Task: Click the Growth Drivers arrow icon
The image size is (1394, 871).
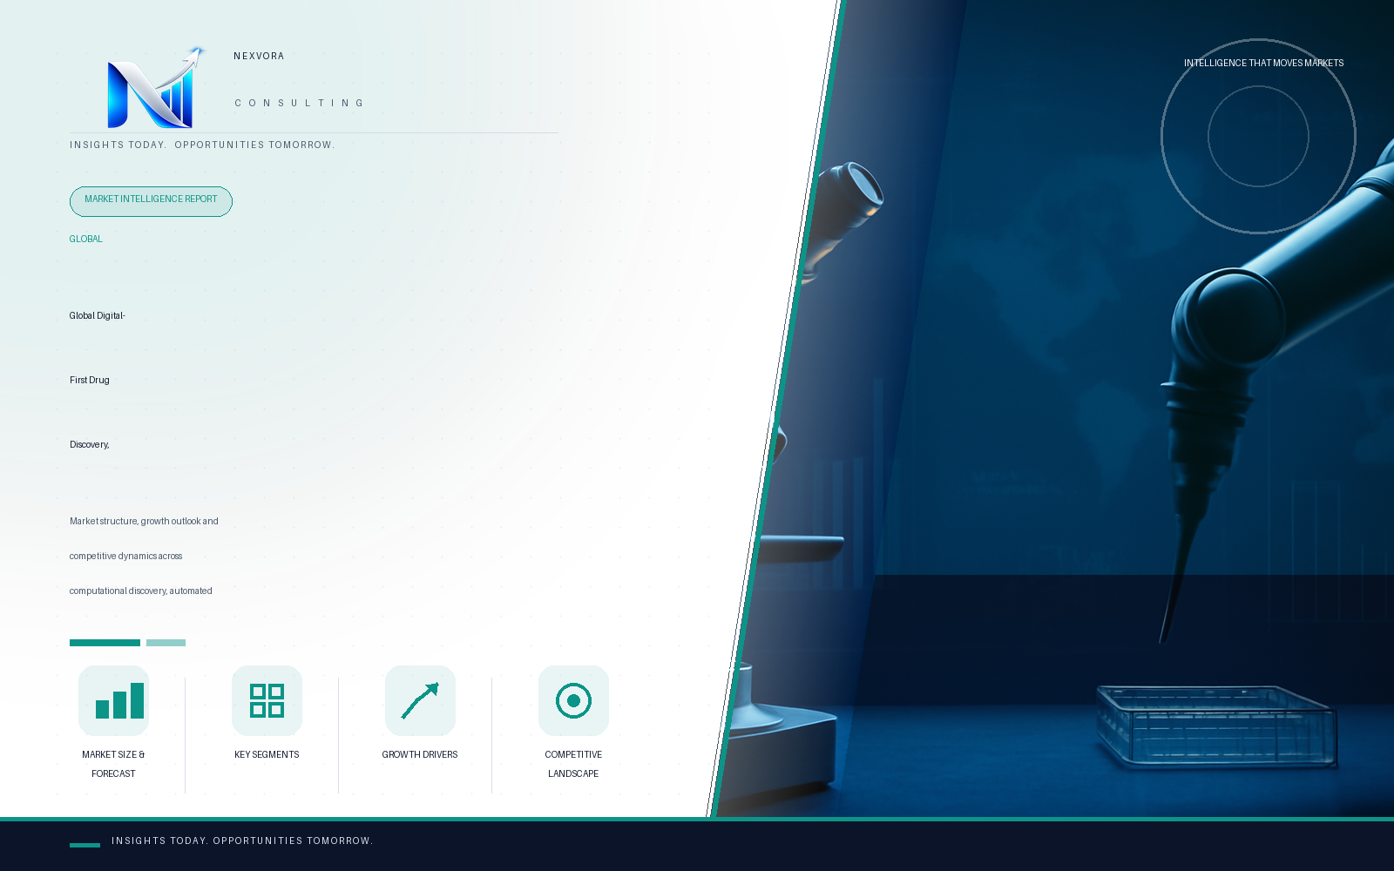Action: pos(420,700)
